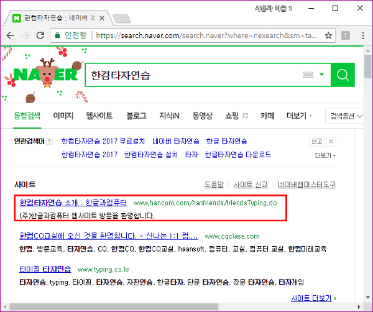This screenshot has height=312, width=373.
Task: Open the 네이버웹마스터도구 link
Action: click(307, 185)
